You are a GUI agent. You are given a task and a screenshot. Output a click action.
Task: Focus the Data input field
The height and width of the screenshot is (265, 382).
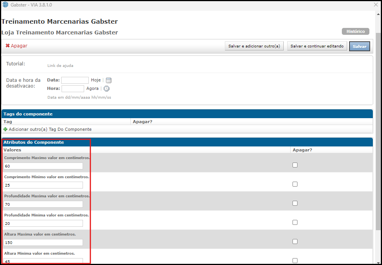coord(75,80)
